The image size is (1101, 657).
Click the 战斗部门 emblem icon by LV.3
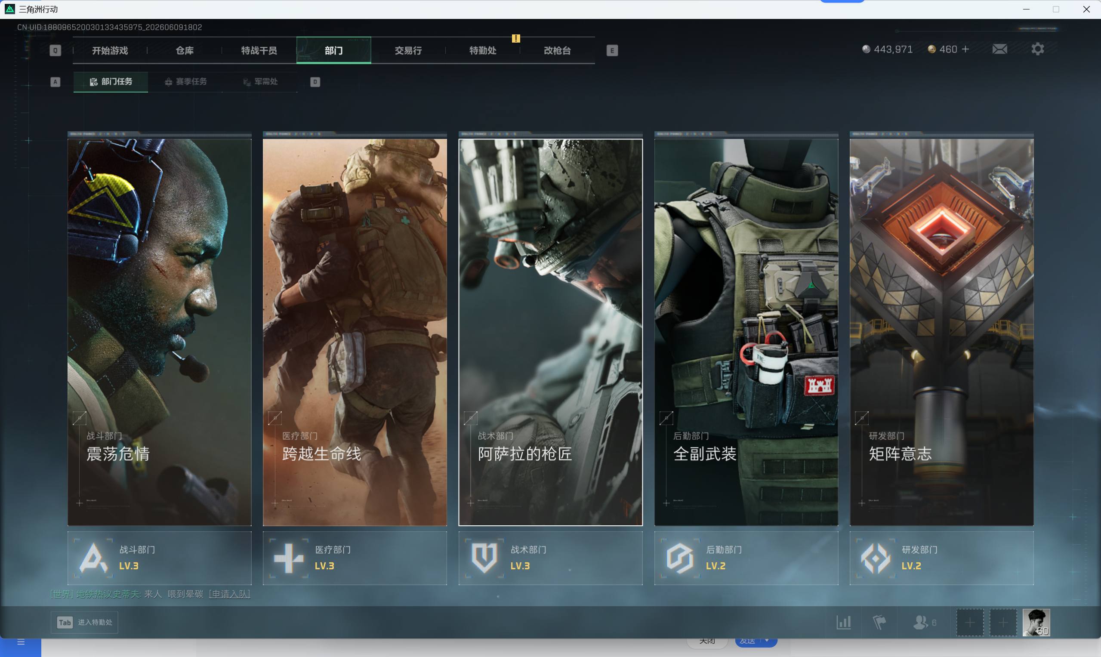tap(93, 558)
